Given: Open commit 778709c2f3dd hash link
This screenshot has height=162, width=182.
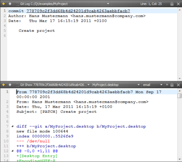Looking at the screenshot, I should tap(78, 11).
